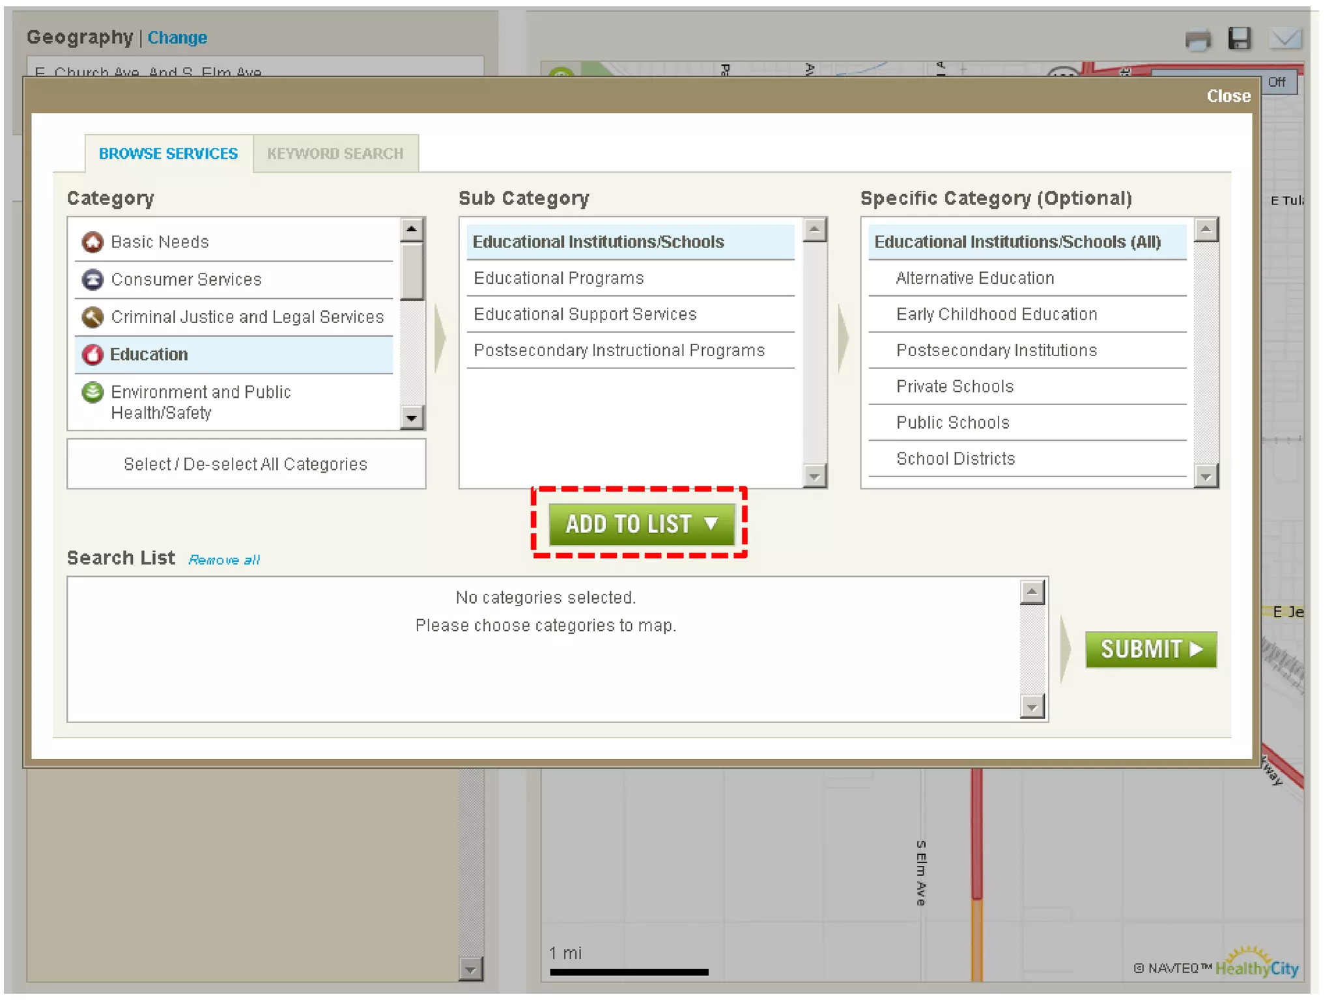
Task: Select Postsecondary Institutions
Action: (x=1027, y=350)
